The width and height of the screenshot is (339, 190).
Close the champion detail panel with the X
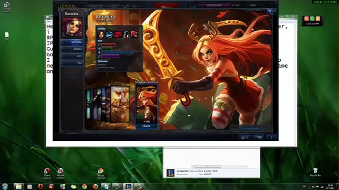point(270,11)
